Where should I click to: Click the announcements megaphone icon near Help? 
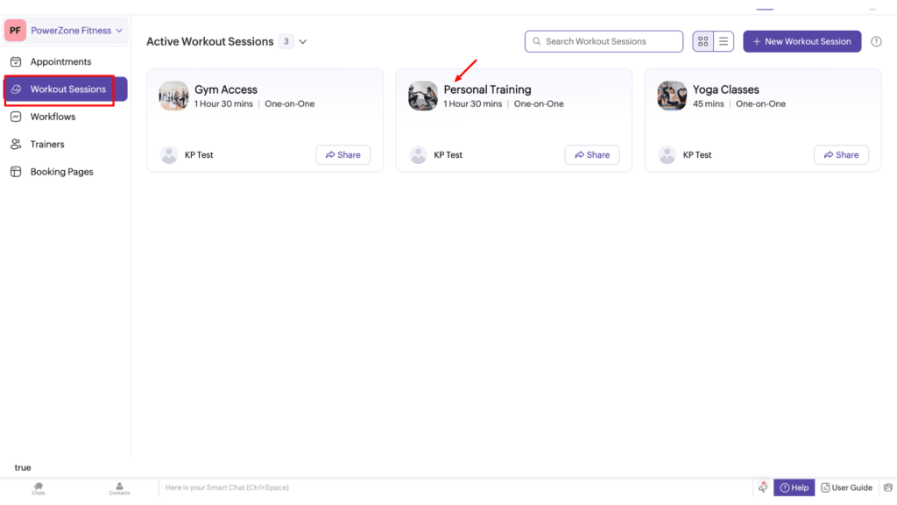point(763,487)
